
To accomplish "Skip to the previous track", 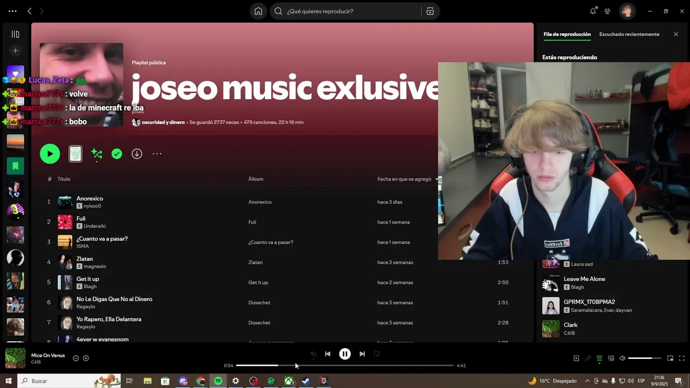I will point(328,354).
